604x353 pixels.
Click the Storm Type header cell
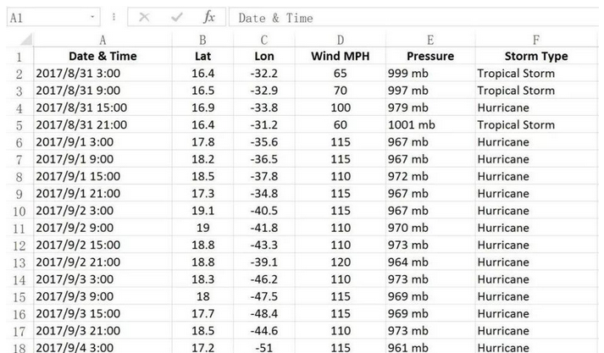[x=536, y=56]
